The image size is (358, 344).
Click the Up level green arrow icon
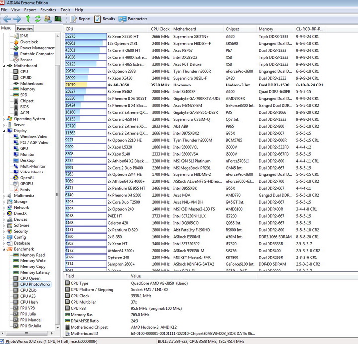coord(28,19)
